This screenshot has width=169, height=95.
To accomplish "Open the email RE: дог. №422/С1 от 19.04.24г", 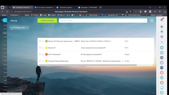I will point(101,61).
